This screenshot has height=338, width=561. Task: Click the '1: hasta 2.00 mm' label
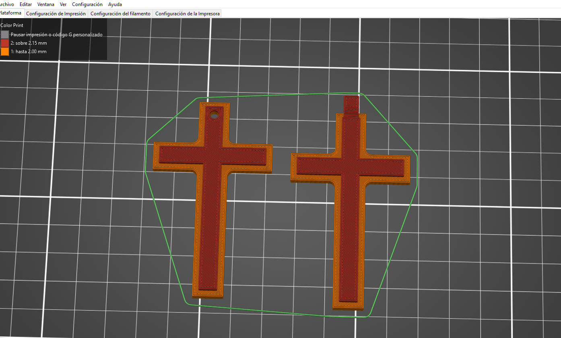click(29, 52)
